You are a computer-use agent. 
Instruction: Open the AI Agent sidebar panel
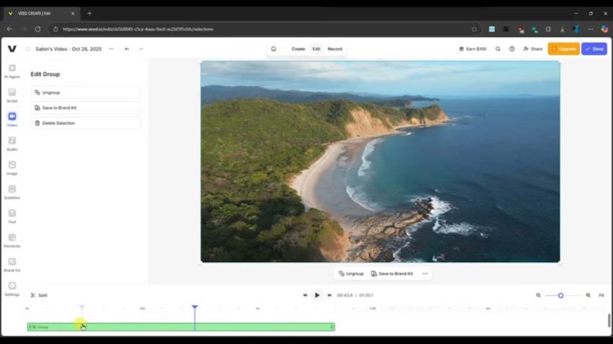point(12,71)
